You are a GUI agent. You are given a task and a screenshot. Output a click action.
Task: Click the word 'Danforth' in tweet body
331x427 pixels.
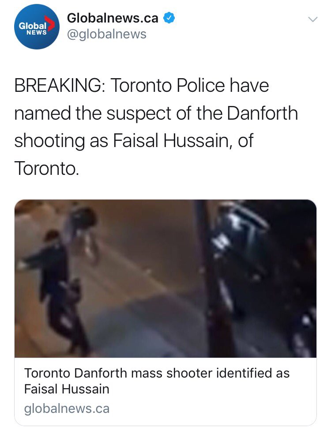pyautogui.click(x=262, y=113)
